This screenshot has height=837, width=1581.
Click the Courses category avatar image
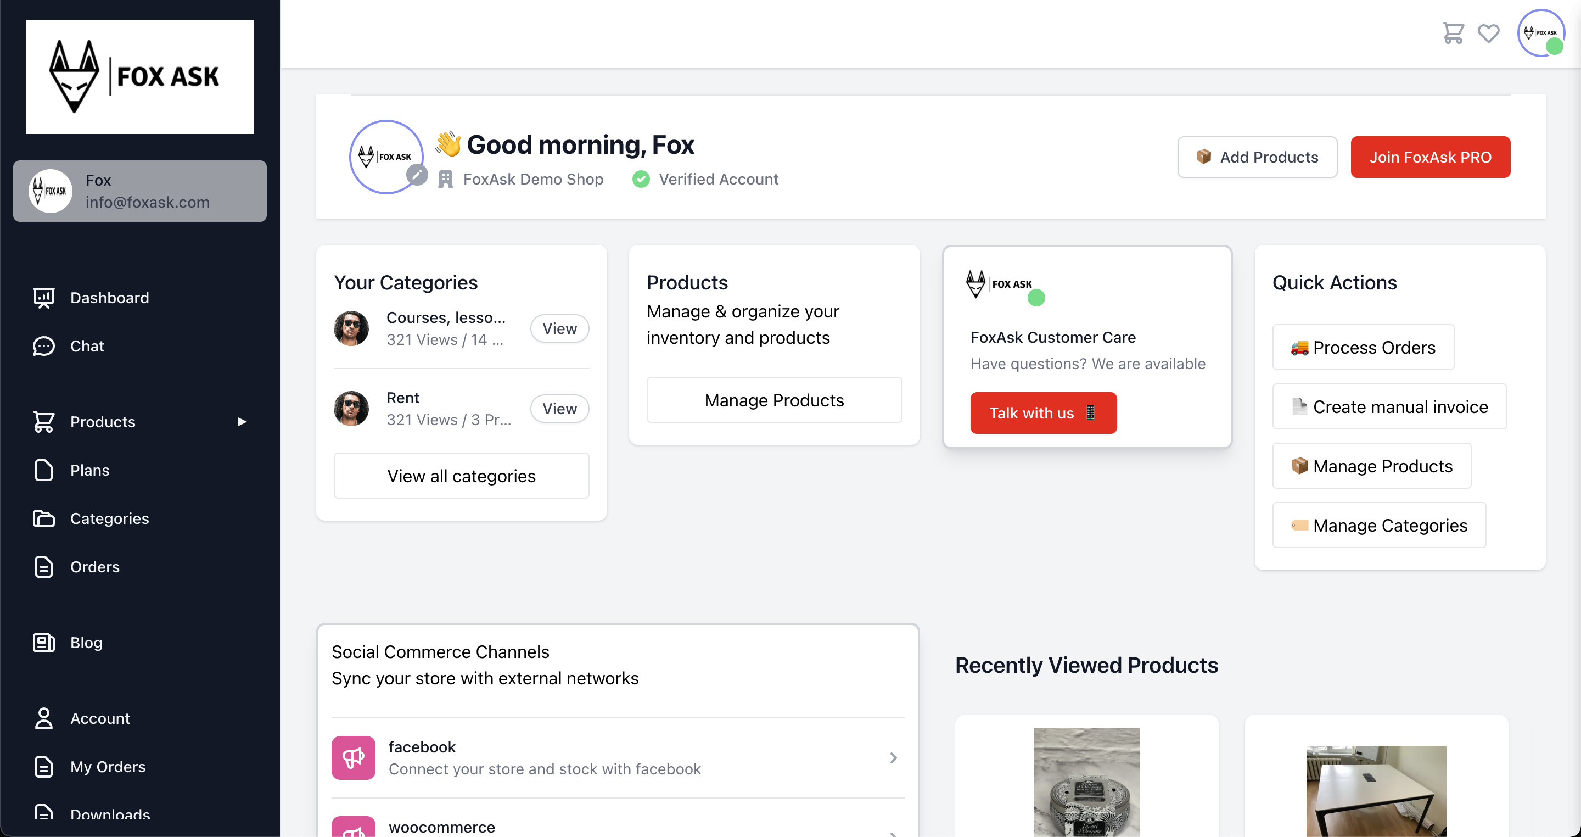[351, 328]
